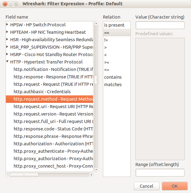This screenshot has width=191, height=193.
Task: Select the http.request - Request field
Action: [x=49, y=84]
